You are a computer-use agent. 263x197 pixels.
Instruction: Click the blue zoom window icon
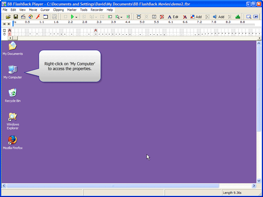point(249,16)
